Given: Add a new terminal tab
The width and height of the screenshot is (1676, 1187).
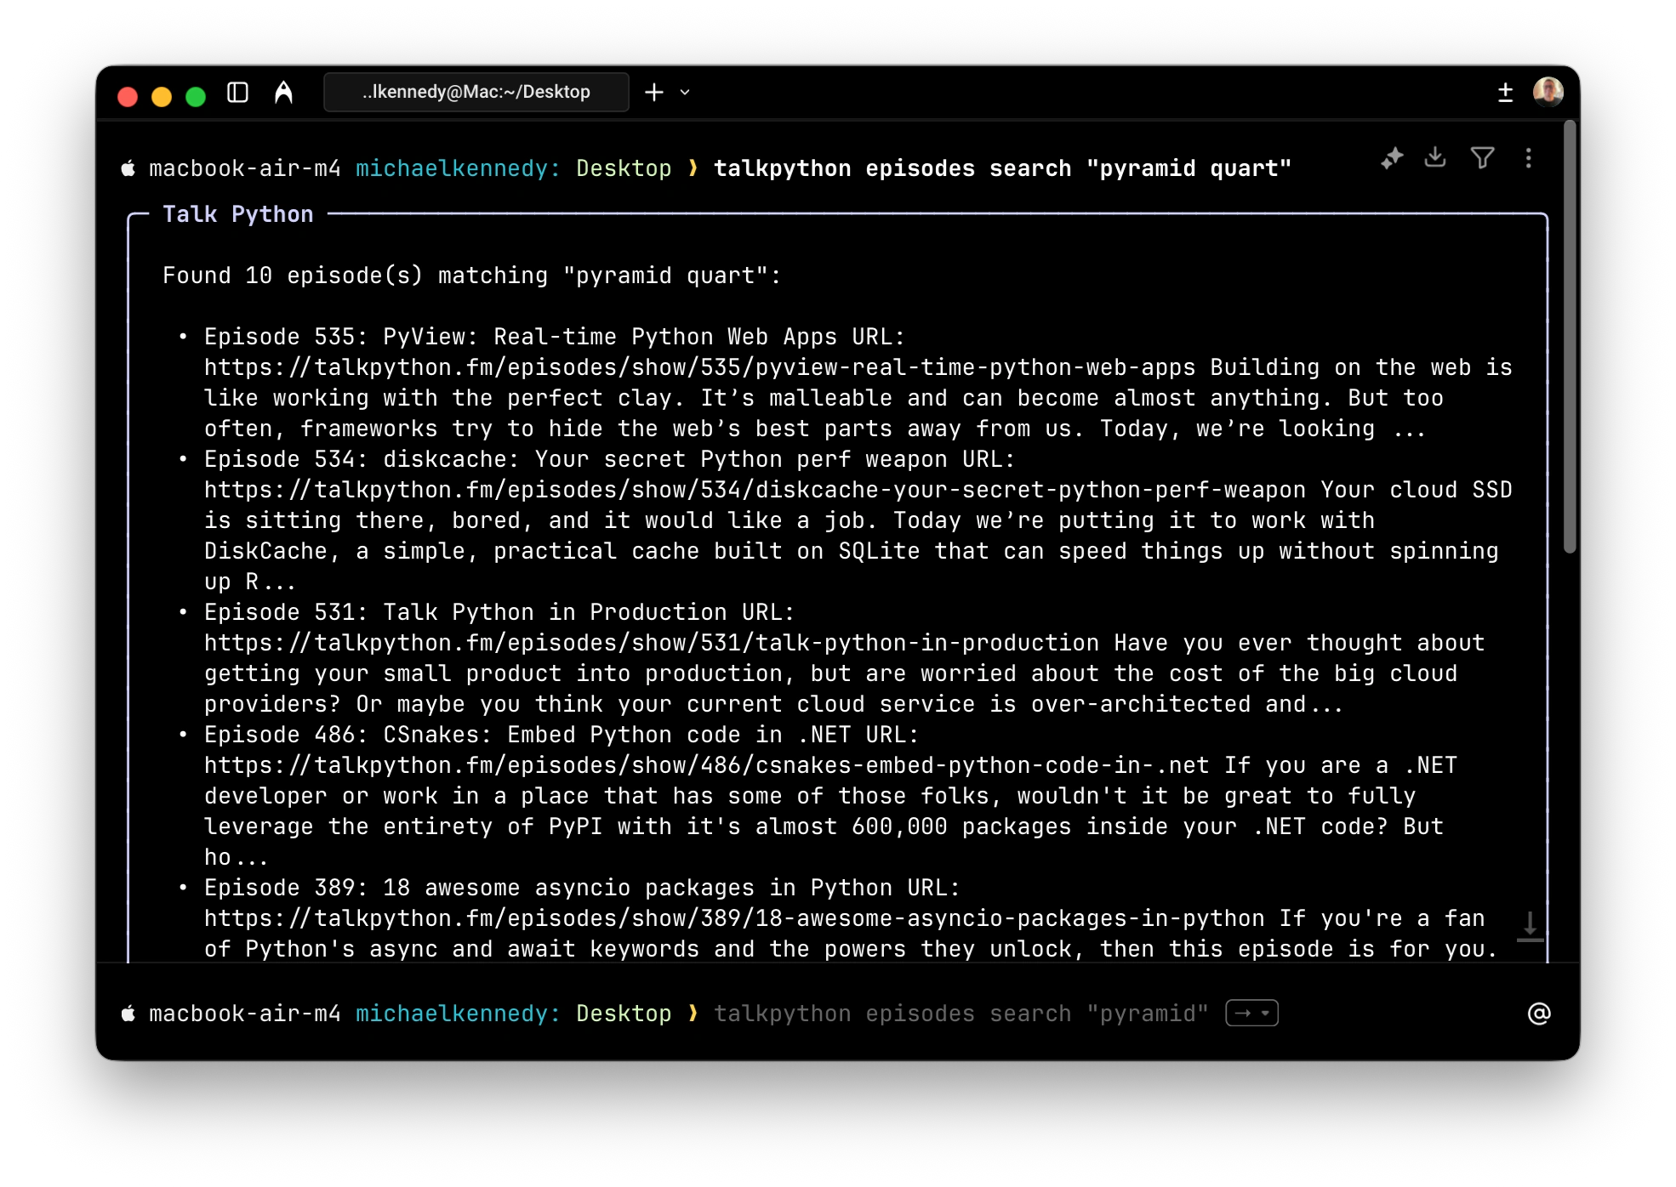Looking at the screenshot, I should 653,92.
